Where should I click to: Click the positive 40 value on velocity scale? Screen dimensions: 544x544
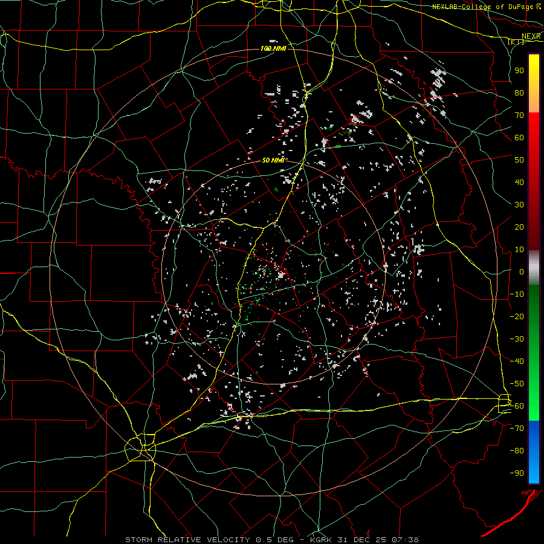519,182
